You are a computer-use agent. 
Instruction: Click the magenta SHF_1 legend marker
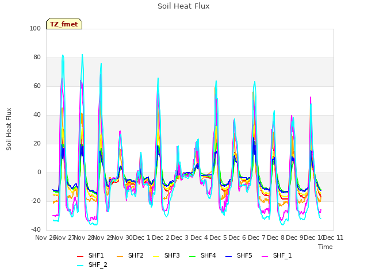(x=264, y=256)
